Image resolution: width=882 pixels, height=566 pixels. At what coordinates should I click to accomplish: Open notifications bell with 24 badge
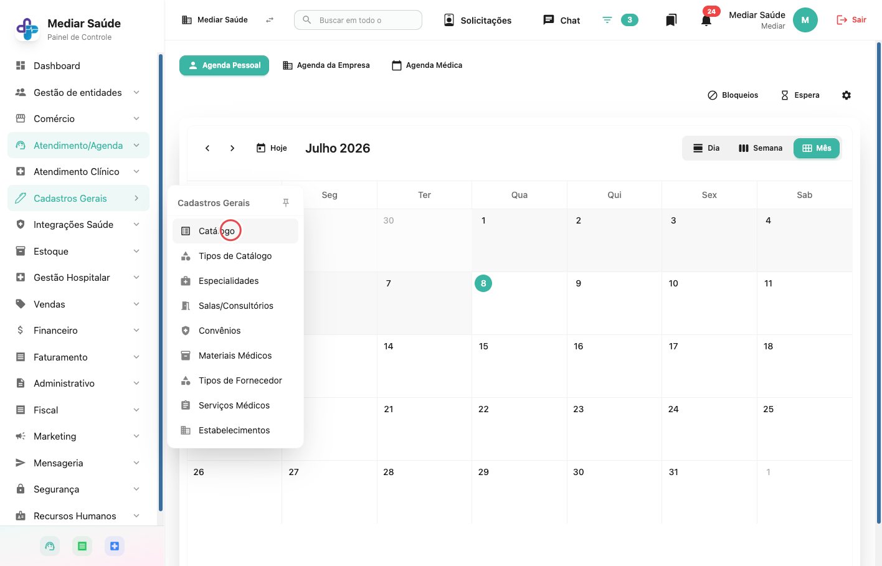[706, 20]
